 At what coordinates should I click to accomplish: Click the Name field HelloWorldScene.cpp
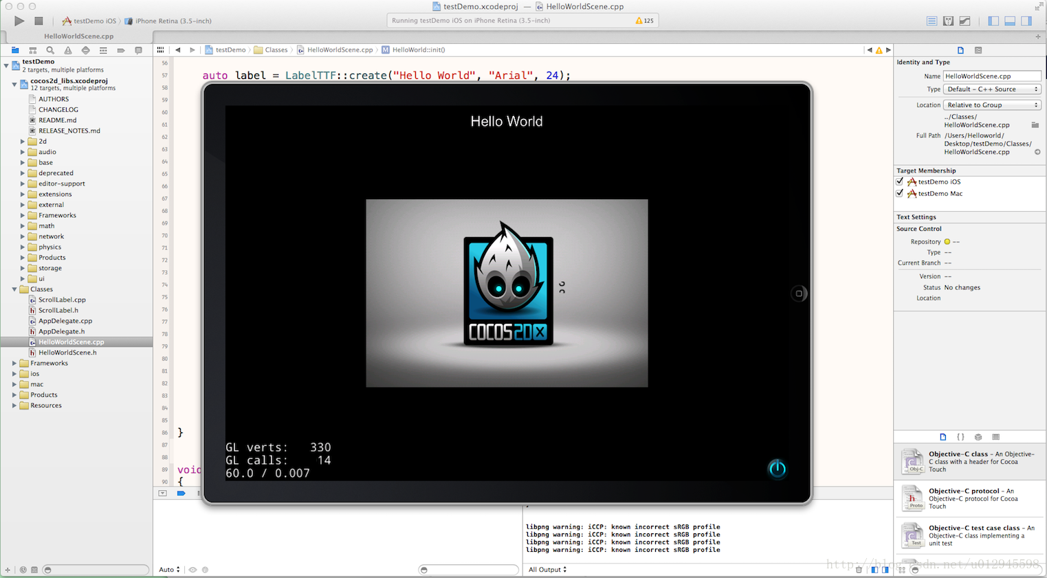(x=992, y=76)
